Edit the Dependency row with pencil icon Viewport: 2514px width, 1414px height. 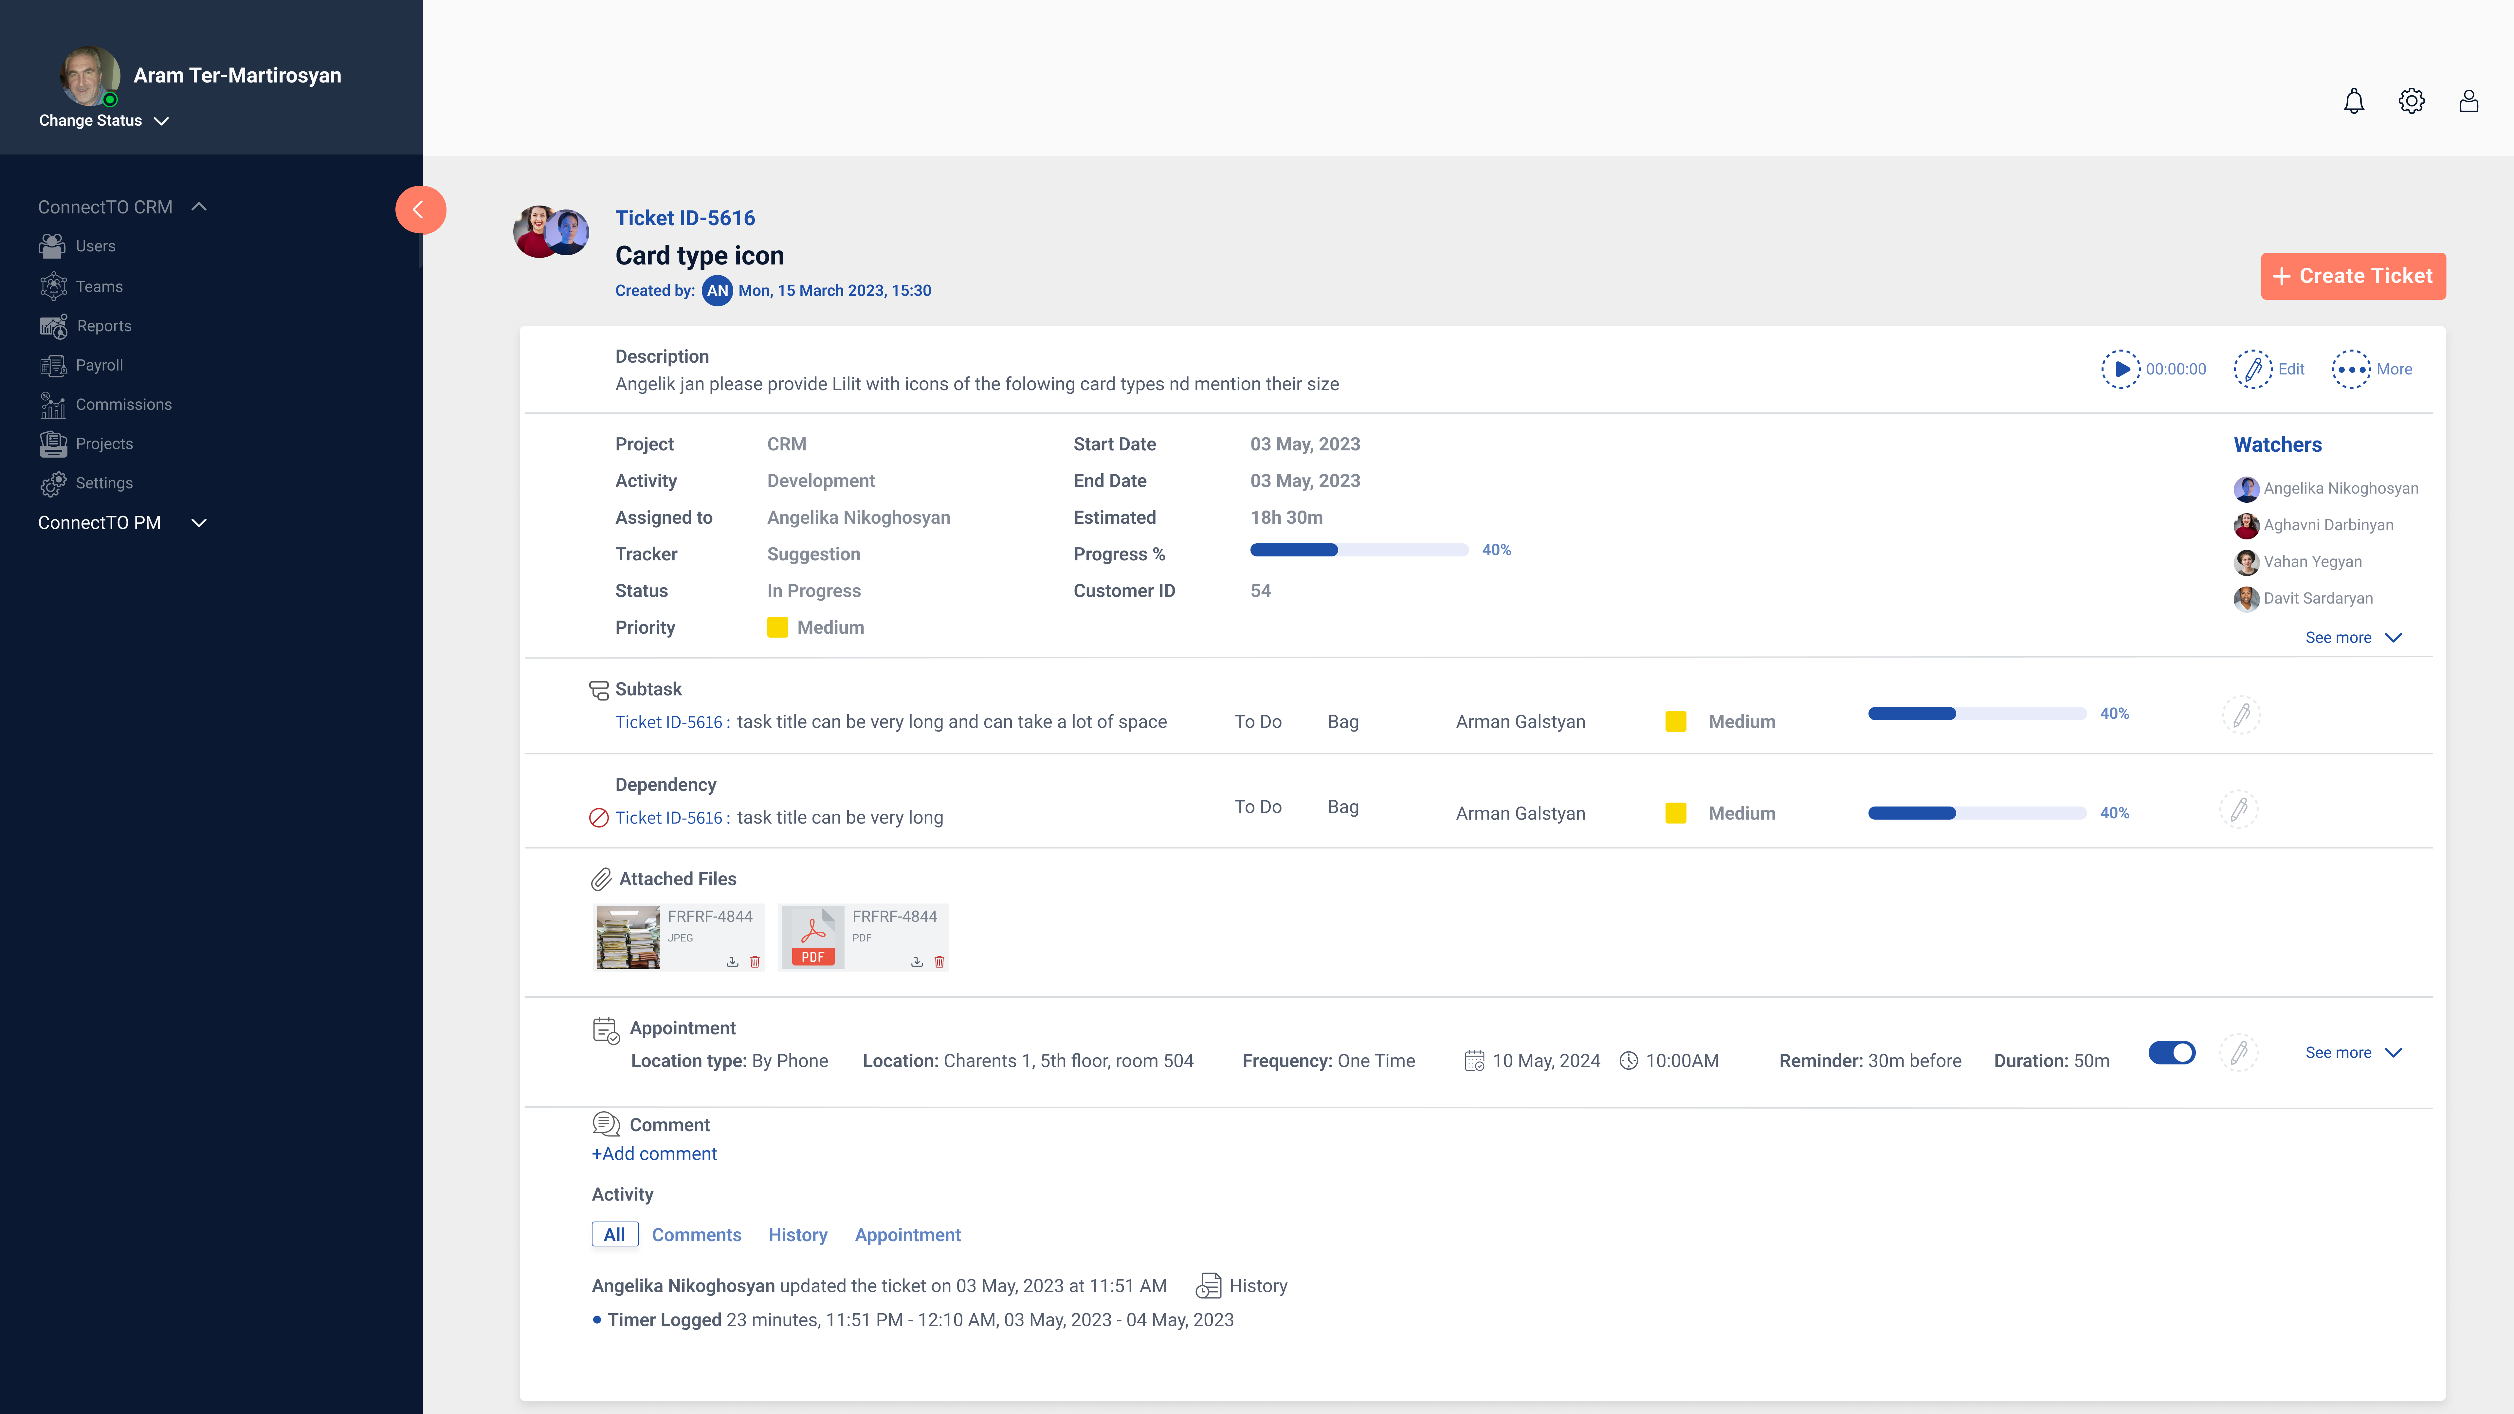click(2239, 809)
